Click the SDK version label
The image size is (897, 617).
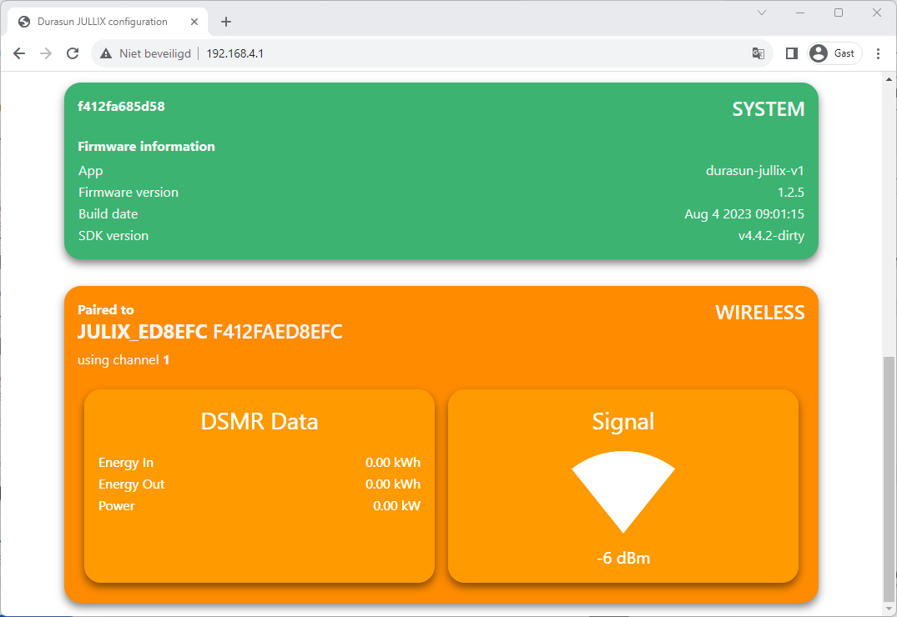pos(113,236)
